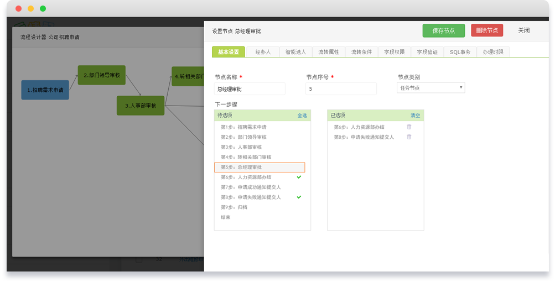Open the 字段权限 tab
Screen dimensions: 555x282
click(x=395, y=52)
